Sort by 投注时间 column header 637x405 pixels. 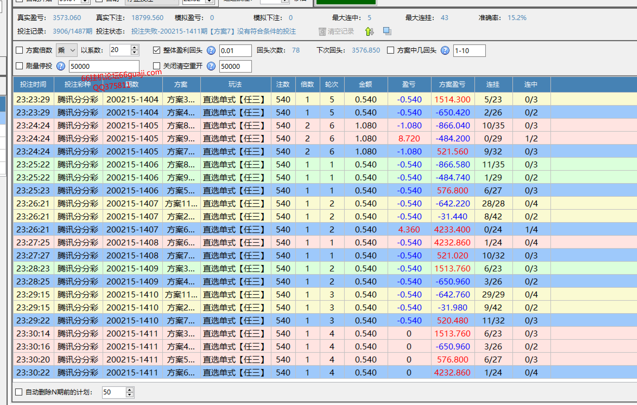[x=33, y=85]
